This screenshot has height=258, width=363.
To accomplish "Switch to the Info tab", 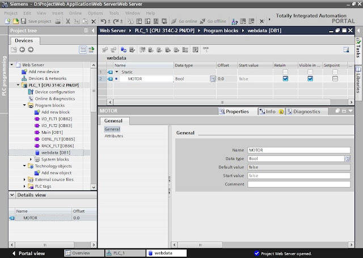I will [271, 112].
